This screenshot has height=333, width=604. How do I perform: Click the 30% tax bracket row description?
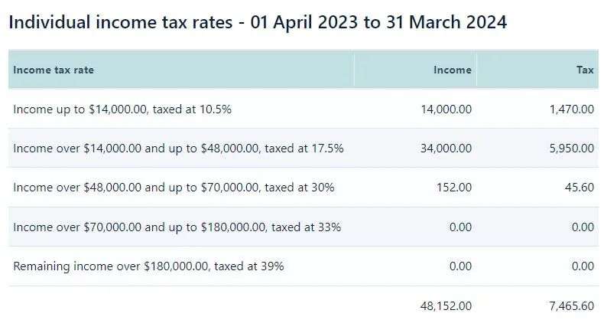click(174, 188)
